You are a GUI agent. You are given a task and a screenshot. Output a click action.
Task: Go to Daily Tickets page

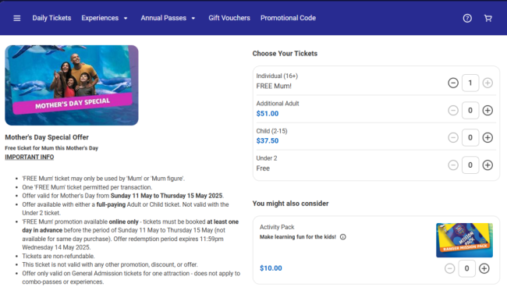pos(51,18)
